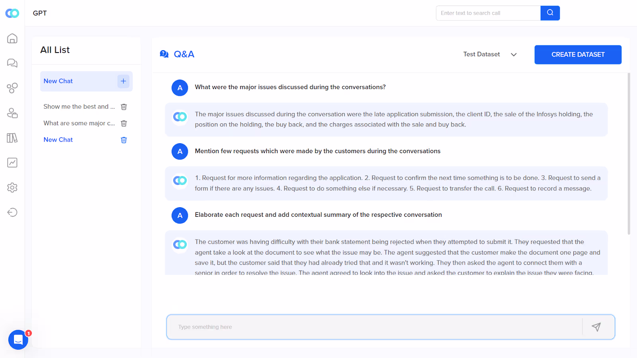
Task: Click the "All List" heading
Action: click(55, 50)
